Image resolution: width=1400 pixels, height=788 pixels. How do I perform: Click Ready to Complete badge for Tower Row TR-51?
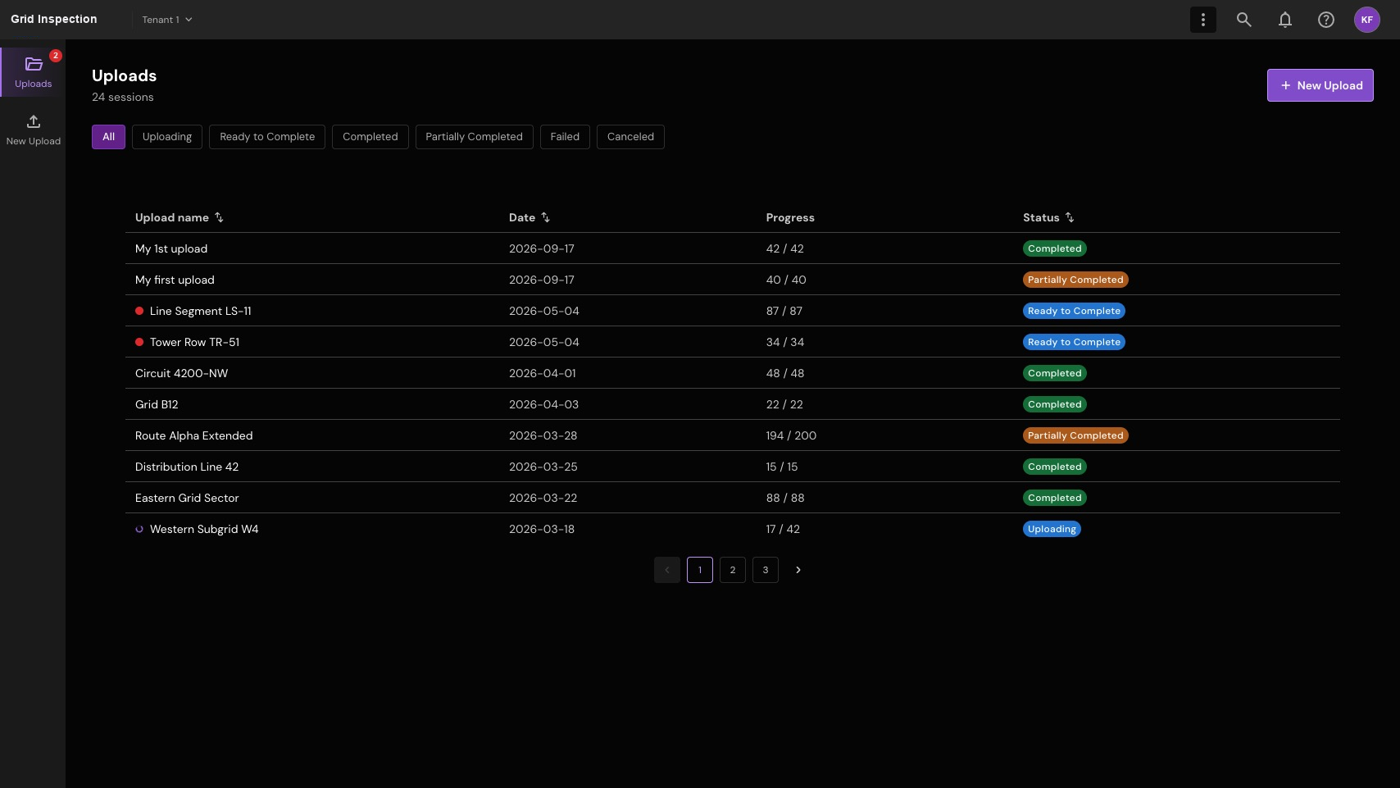click(1074, 342)
